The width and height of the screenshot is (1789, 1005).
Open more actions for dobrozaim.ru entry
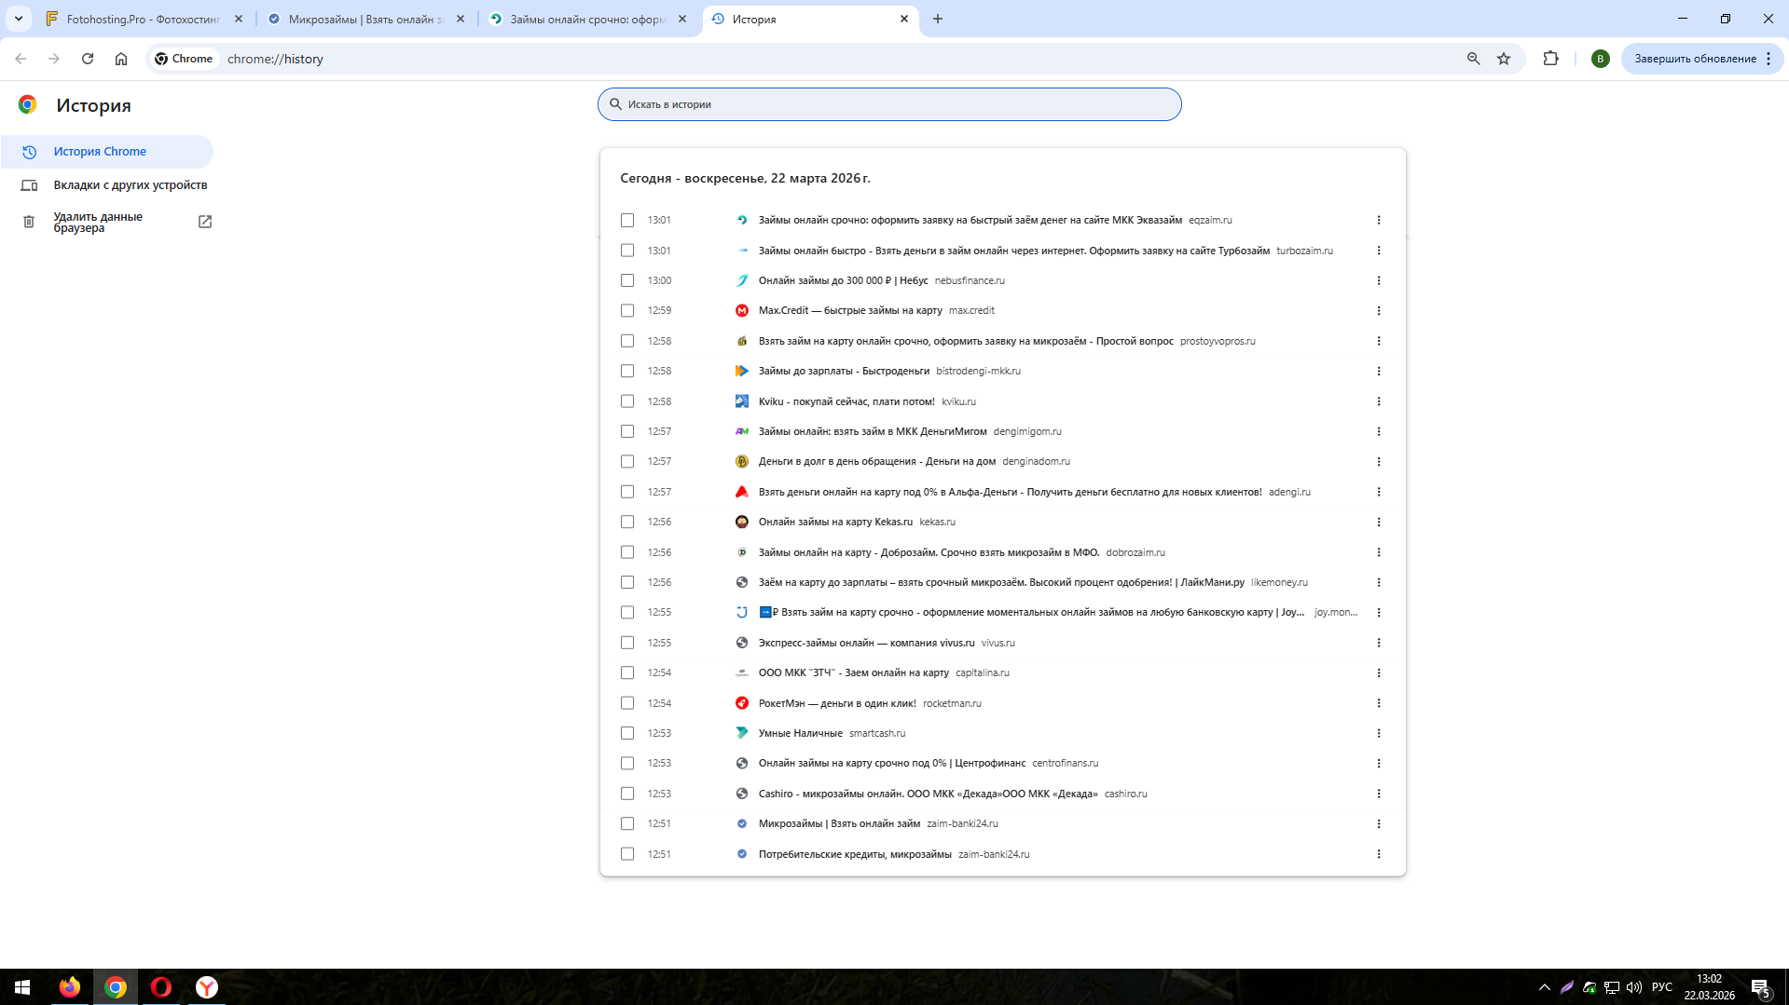(1379, 552)
